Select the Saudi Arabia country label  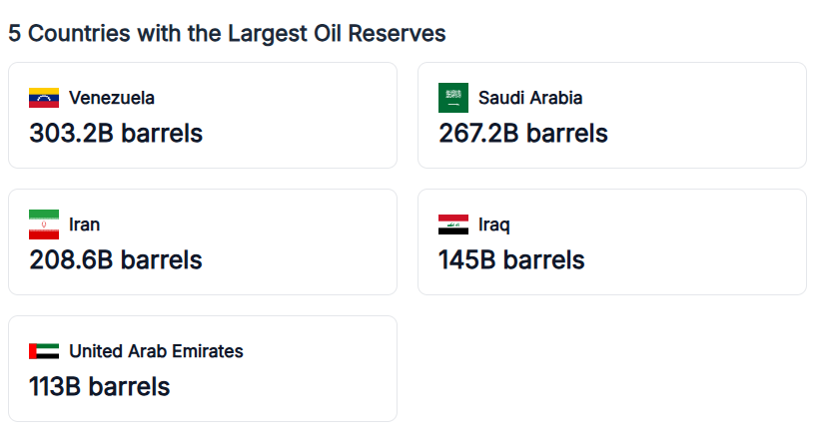530,98
